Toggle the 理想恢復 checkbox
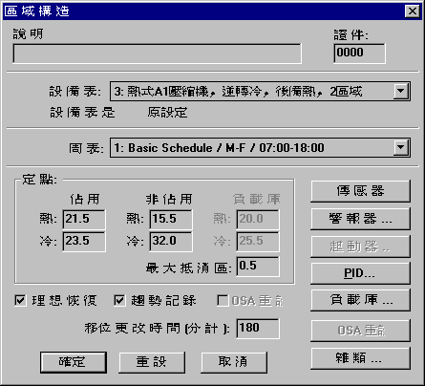 pos(20,300)
